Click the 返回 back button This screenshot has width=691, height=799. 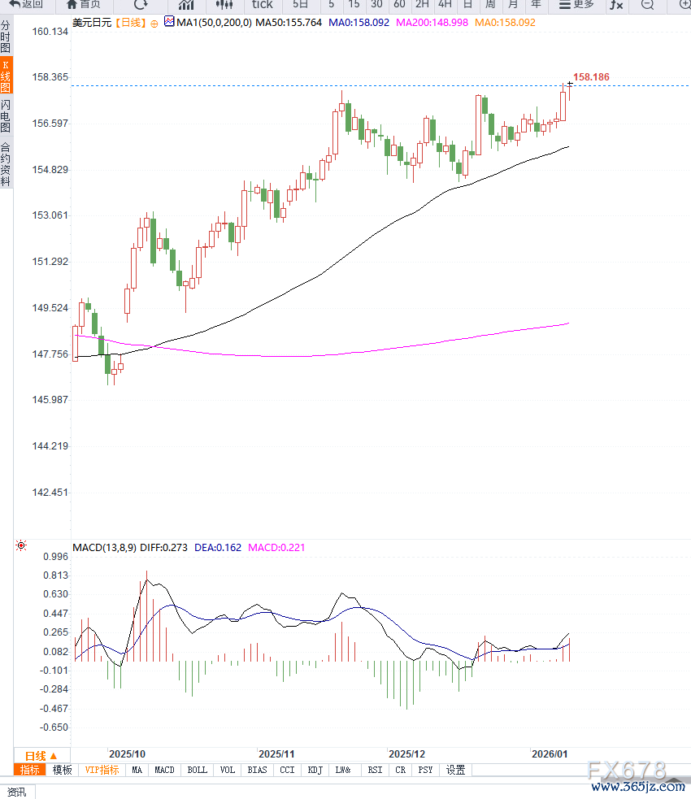[x=26, y=4]
